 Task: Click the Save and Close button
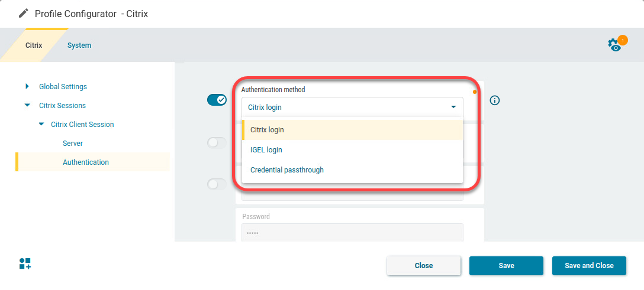[589, 266]
